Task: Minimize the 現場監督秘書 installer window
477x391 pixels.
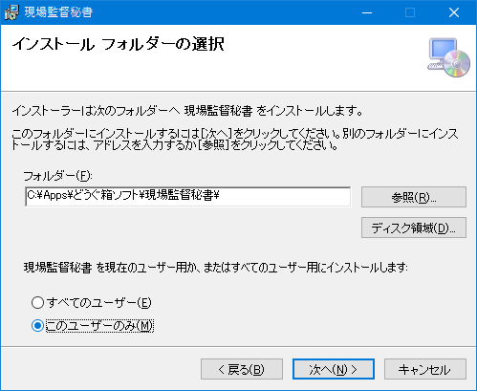Action: 367,12
